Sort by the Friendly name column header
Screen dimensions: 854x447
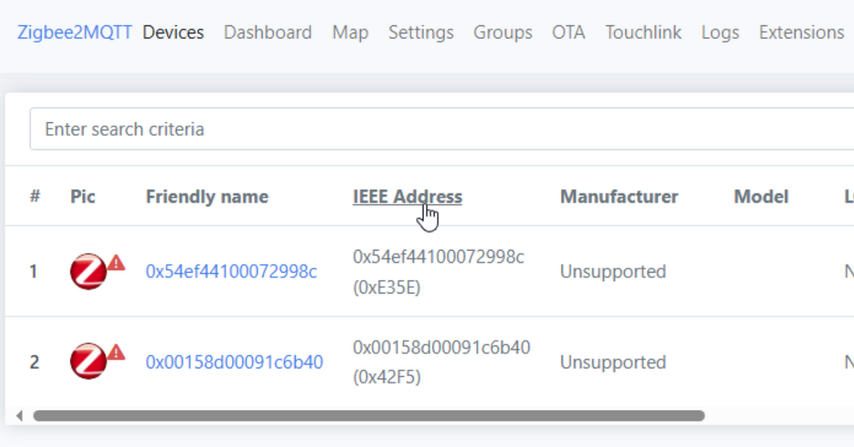point(207,197)
